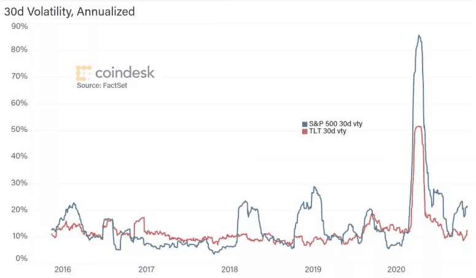Click the 0% y-axis label
Screen dimensions: 476x278
click(x=21, y=258)
